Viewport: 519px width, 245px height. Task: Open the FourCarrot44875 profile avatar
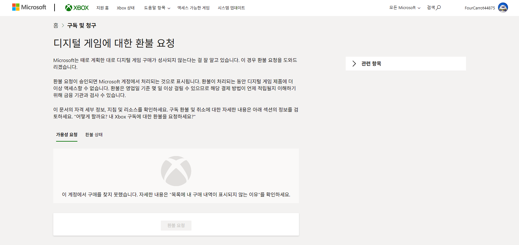click(x=503, y=8)
